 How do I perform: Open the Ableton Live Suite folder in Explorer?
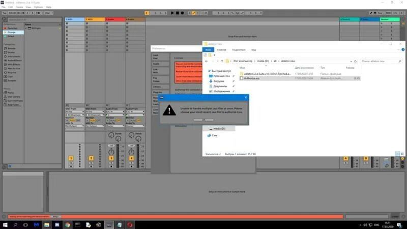pyautogui.click(x=267, y=74)
